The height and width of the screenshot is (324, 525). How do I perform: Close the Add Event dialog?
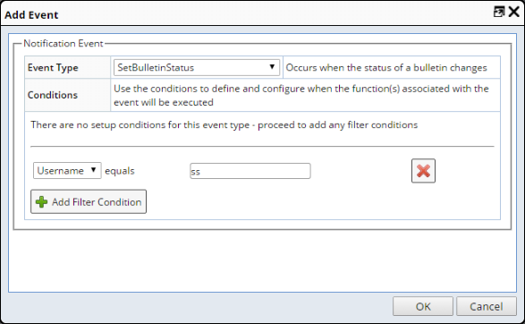coord(514,12)
